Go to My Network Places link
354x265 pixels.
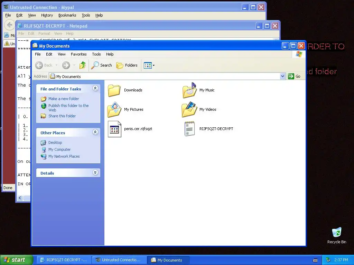pyautogui.click(x=64, y=156)
